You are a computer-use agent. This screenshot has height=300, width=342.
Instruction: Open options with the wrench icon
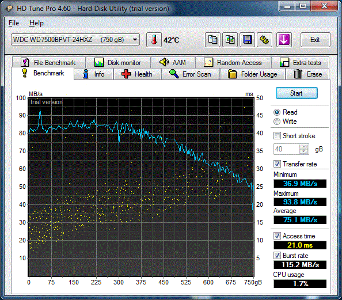tap(264, 40)
